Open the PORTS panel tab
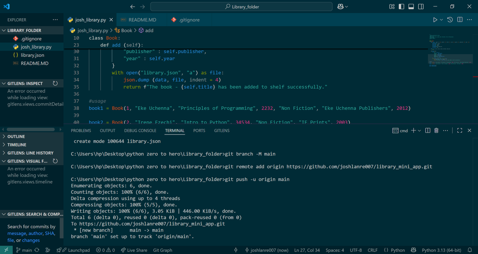This screenshot has height=254, width=478. click(x=199, y=131)
